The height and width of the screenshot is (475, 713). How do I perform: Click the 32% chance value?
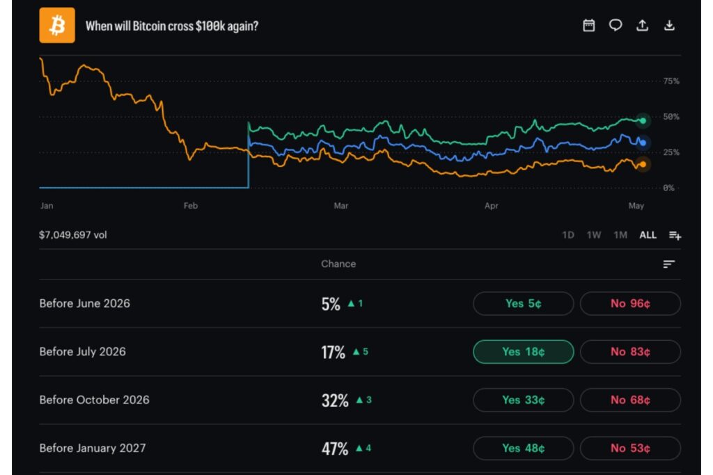click(335, 401)
